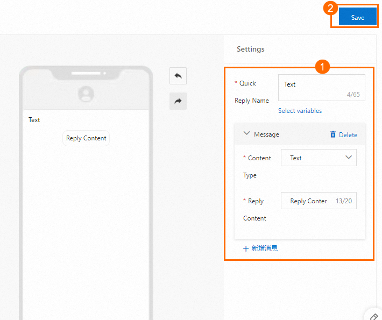The image size is (382, 320).
Task: Click the trash icon next to Delete
Action: point(333,134)
